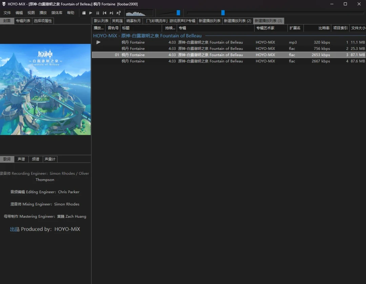
Task: Sort by the 标题 column header
Action: 141,28
